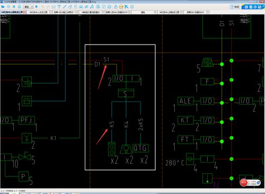Click the user account icon
Screen dimensions: 265x194
point(116,7)
